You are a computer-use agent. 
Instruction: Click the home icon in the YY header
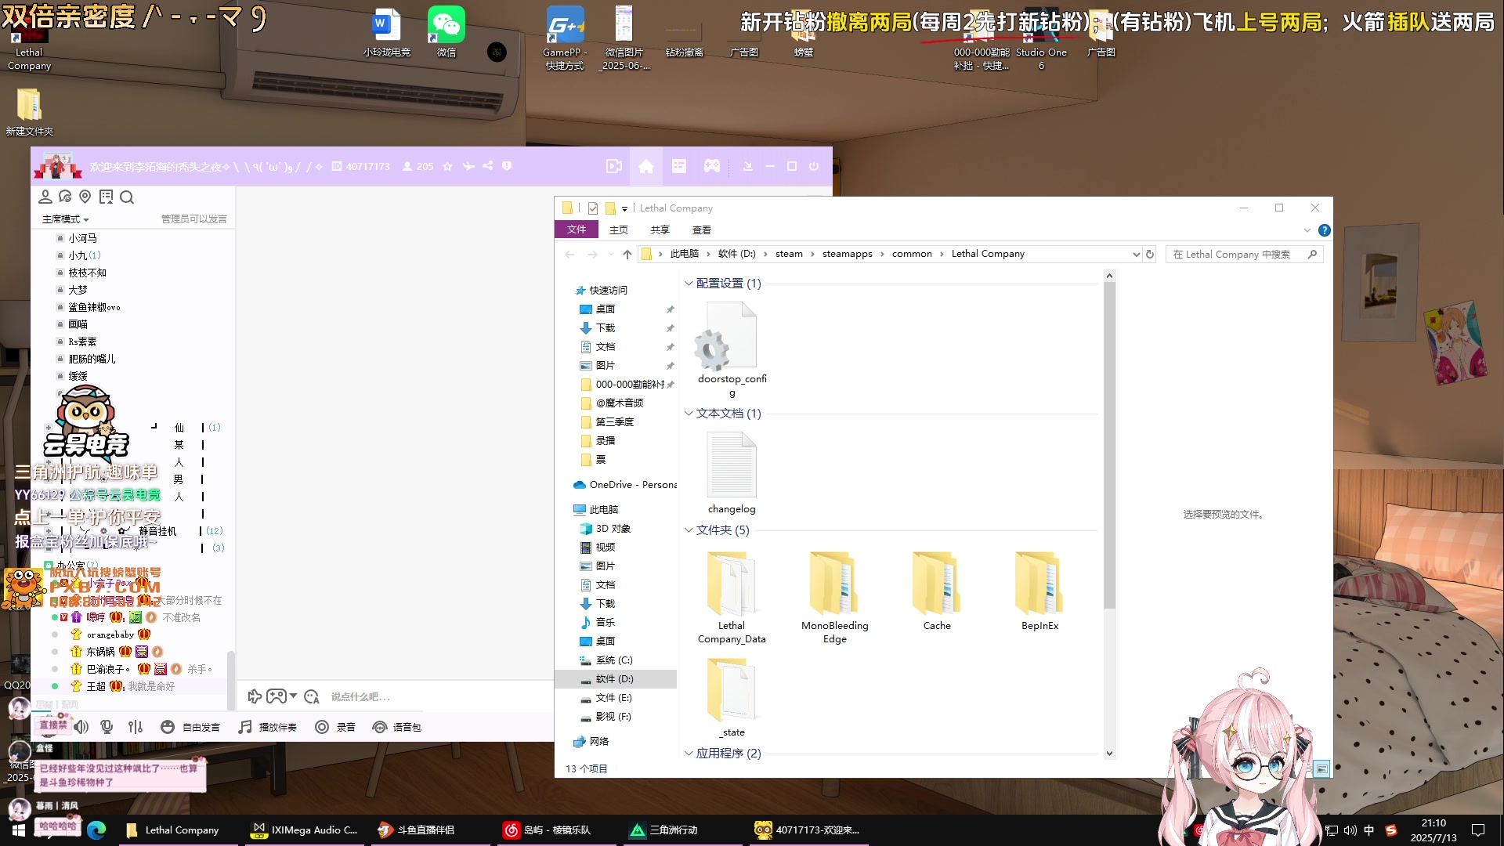(x=646, y=166)
